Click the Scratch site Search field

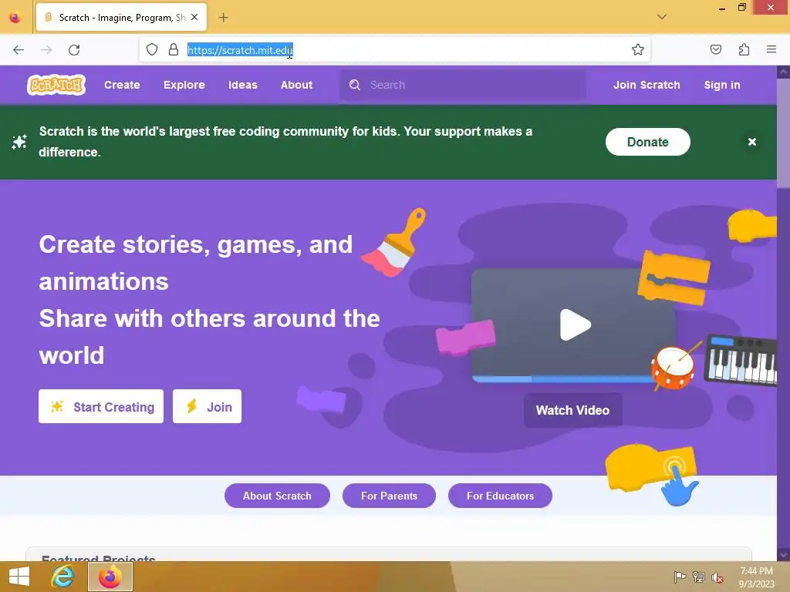pos(463,85)
